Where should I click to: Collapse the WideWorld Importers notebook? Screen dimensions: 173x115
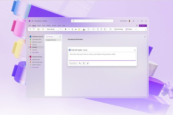coord(29,37)
